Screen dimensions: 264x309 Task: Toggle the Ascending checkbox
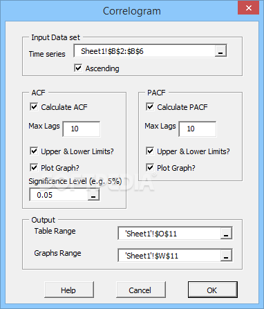[x=78, y=68]
